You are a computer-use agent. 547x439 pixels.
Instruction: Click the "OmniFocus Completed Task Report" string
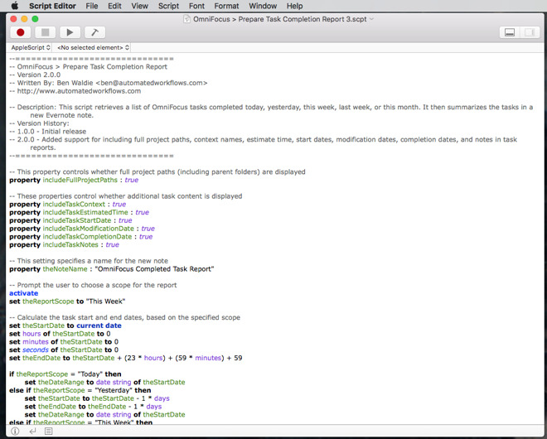[x=154, y=269]
